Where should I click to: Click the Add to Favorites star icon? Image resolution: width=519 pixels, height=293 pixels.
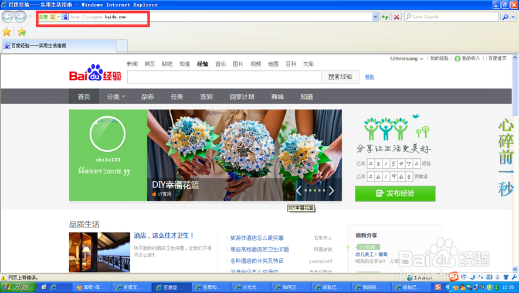click(22, 32)
